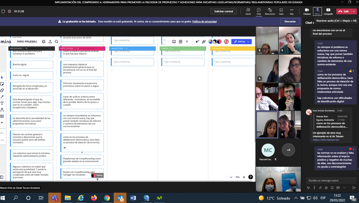Expand the dropdown arrow beside Salir

[x=354, y=11]
